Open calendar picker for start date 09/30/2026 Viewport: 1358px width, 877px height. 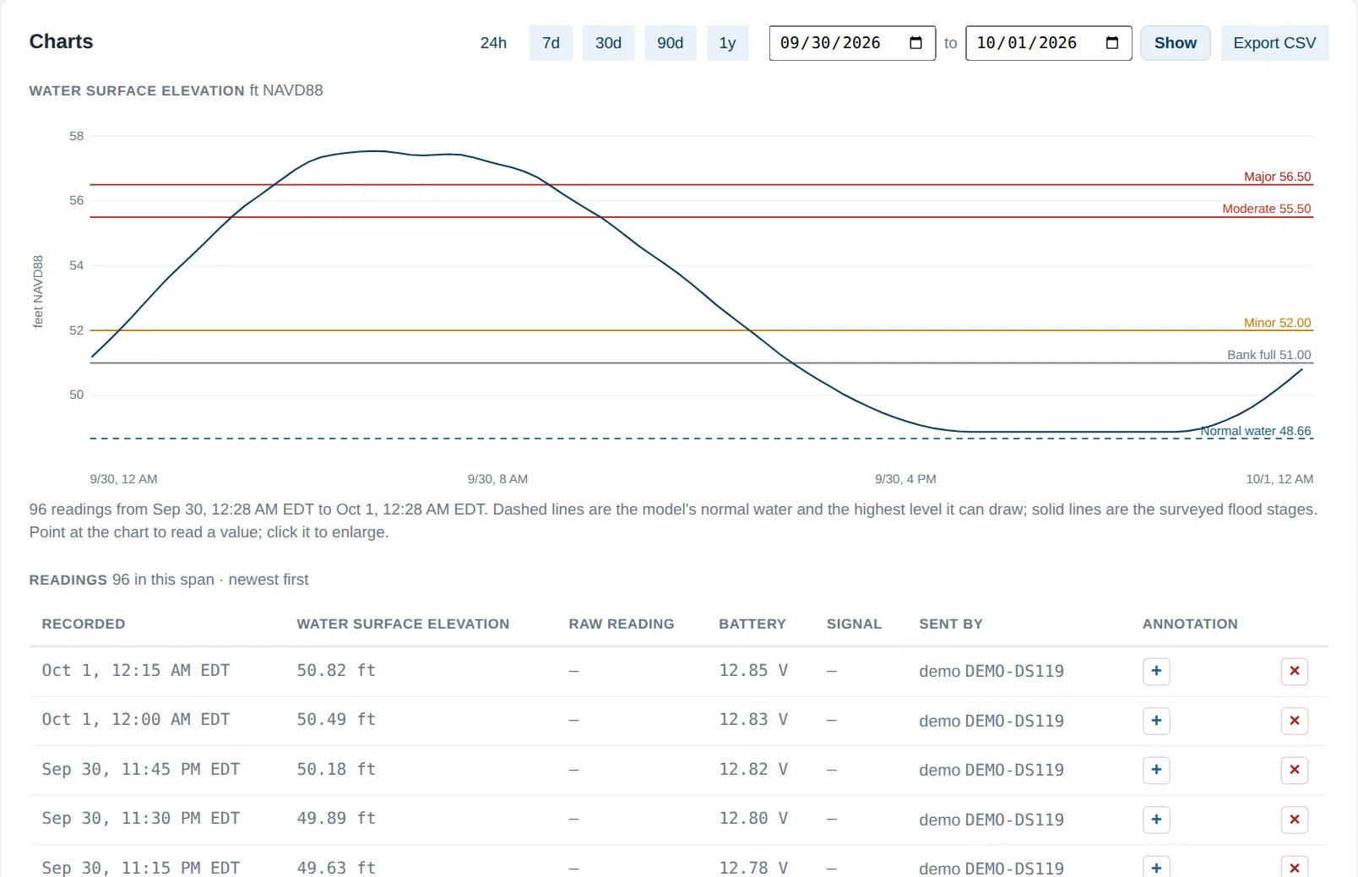pyautogui.click(x=915, y=43)
